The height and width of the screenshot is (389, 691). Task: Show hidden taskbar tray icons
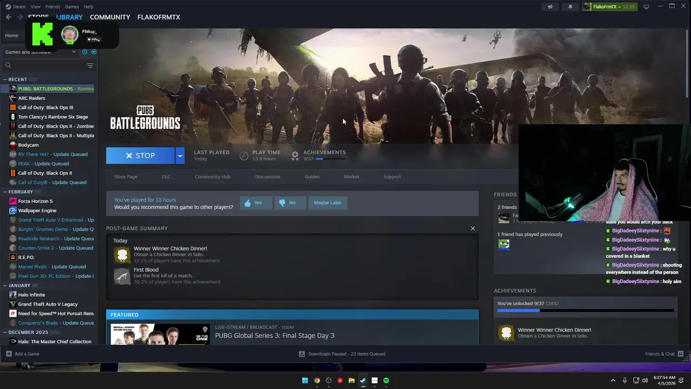613,380
